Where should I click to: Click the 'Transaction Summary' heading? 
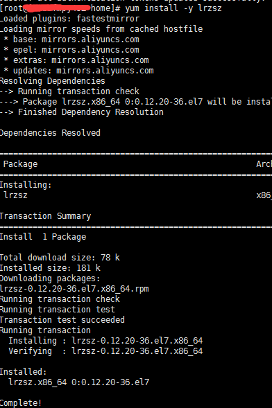coord(45,216)
